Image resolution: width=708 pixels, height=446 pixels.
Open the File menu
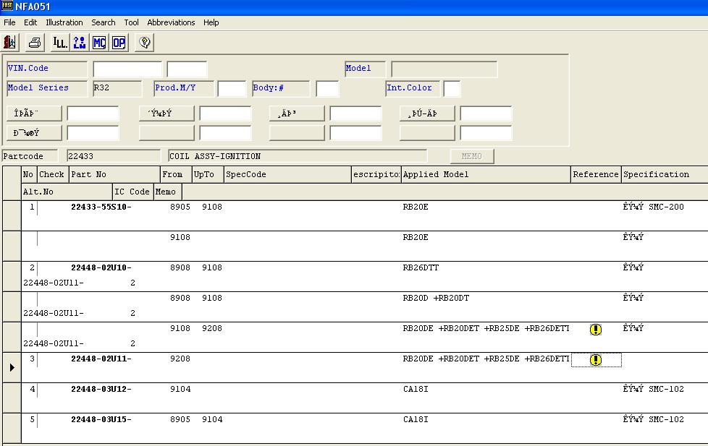pos(9,22)
